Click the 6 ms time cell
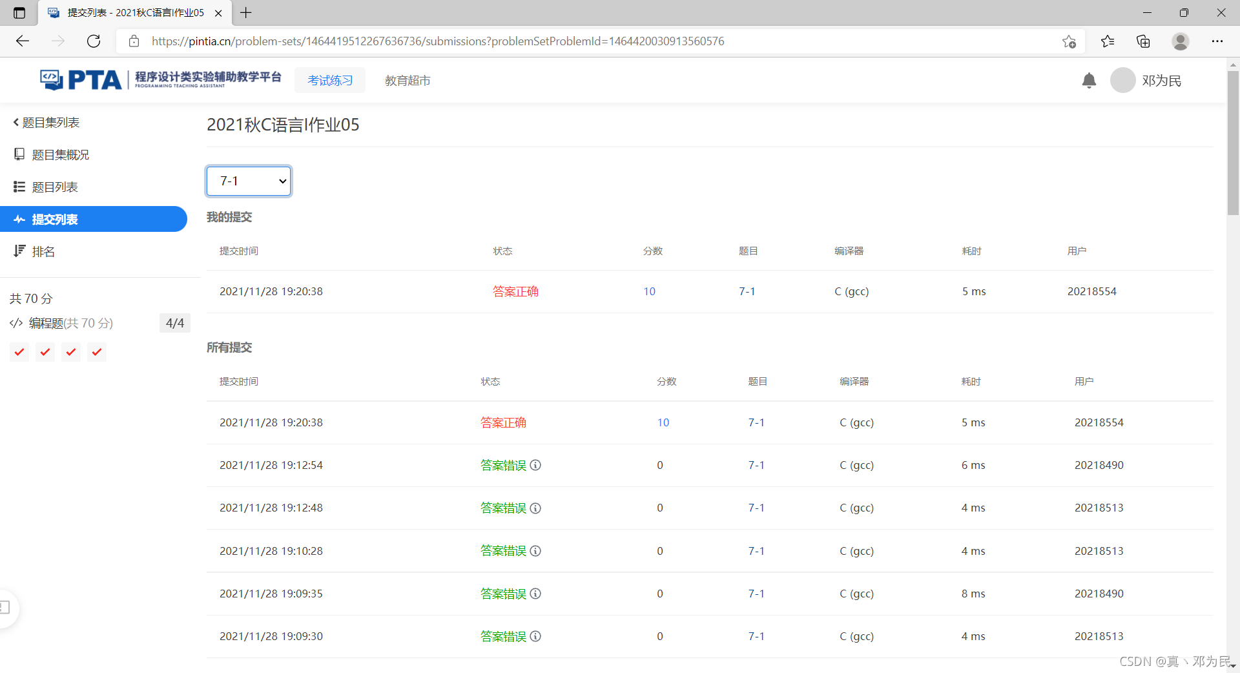The image size is (1240, 673). click(x=973, y=465)
